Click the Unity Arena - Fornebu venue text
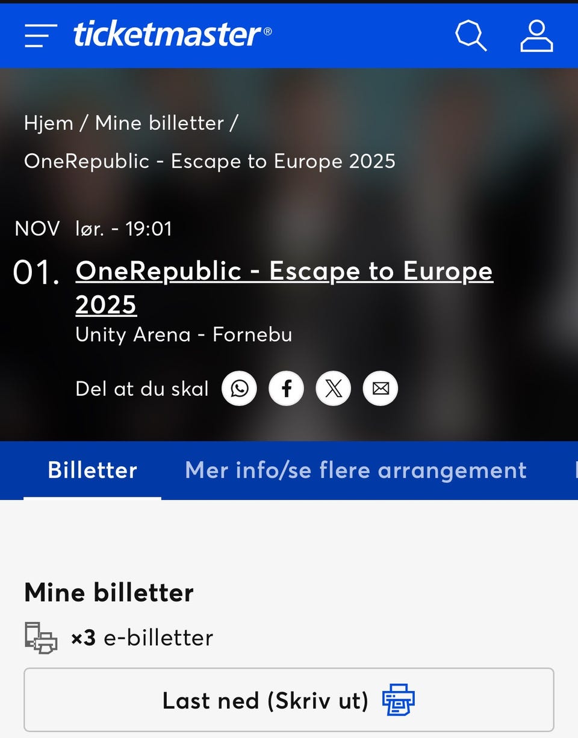This screenshot has width=578, height=738. click(183, 335)
